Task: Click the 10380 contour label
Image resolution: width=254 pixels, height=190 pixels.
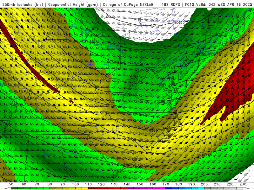Action: coord(152,130)
